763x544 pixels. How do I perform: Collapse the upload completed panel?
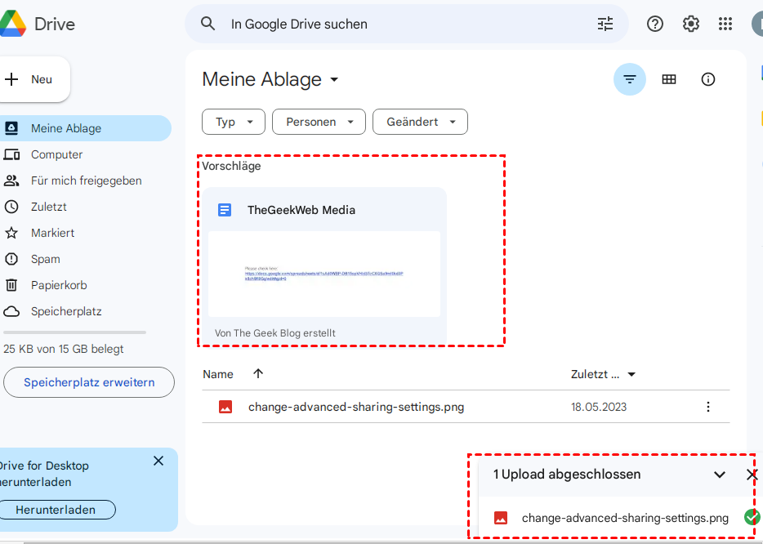coord(720,475)
